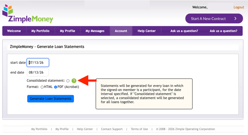Click Generate Loan Statements button
This screenshot has height=135, width=248.
pyautogui.click(x=50, y=99)
